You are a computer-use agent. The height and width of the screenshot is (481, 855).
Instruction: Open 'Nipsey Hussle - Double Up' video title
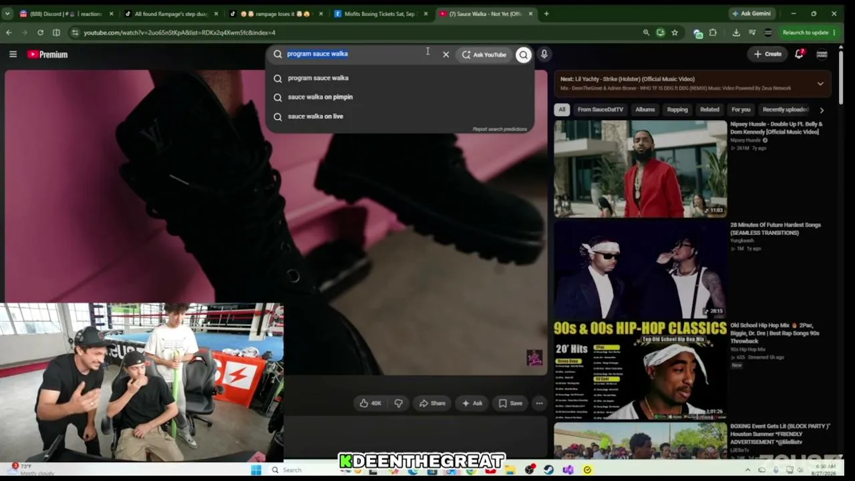coord(776,128)
